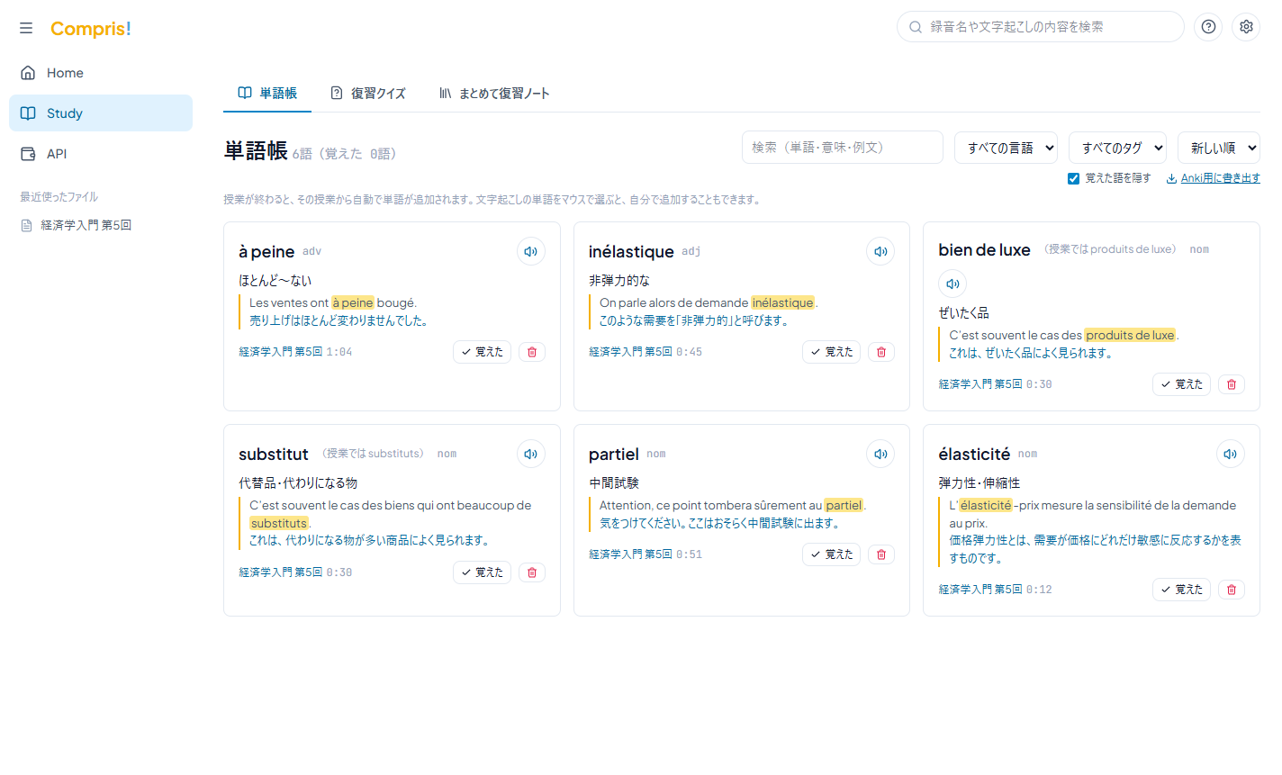The image size is (1282, 775).
Task: Mark à peine as 覚えた
Action: coord(482,352)
